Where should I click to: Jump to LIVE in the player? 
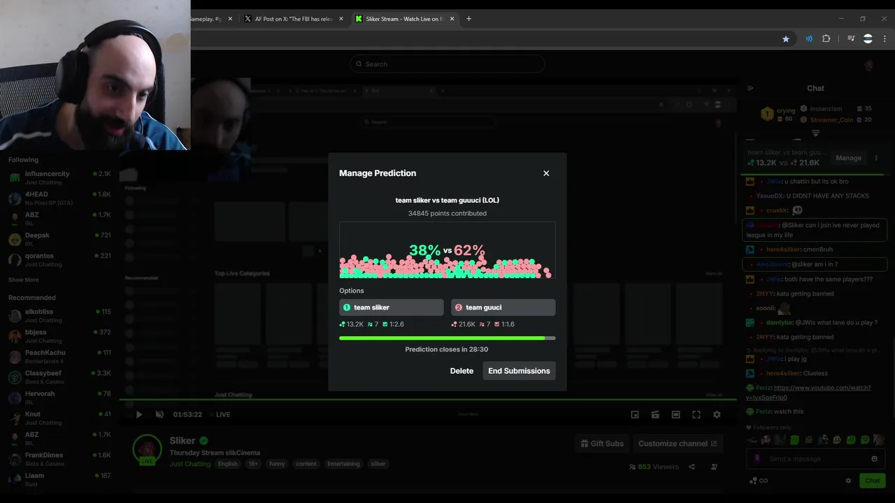[220, 414]
